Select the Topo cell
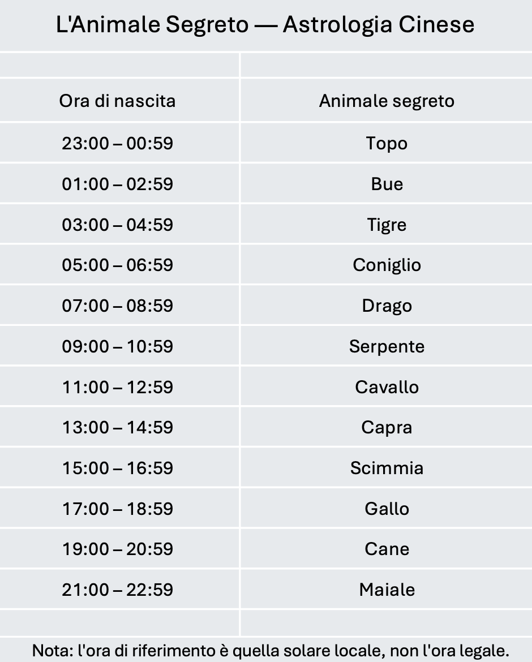The width and height of the screenshot is (532, 662). (x=387, y=143)
